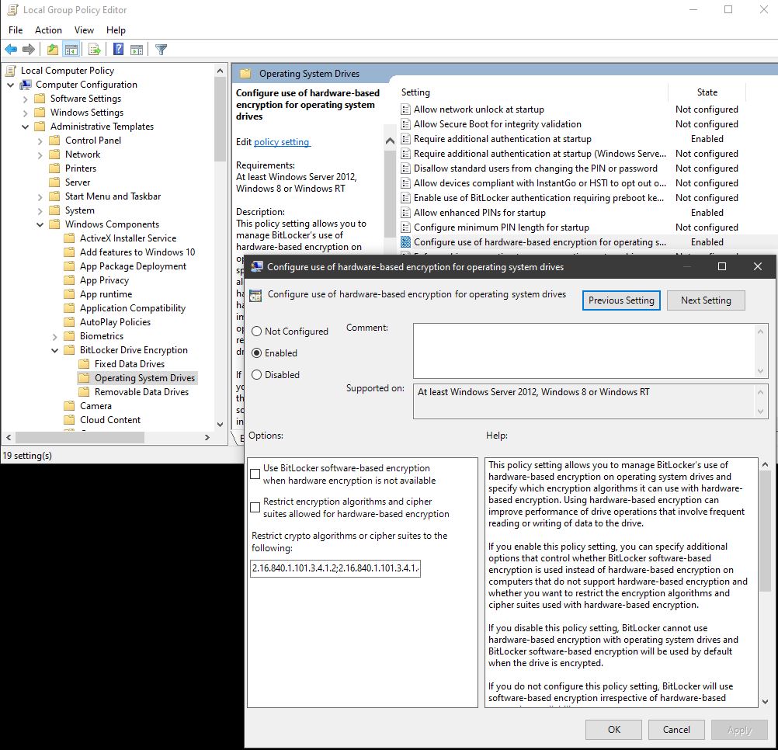Click the Export List toolbar icon
778x750 pixels.
tap(94, 49)
